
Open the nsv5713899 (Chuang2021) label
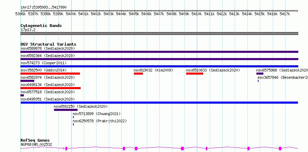coord(97,114)
